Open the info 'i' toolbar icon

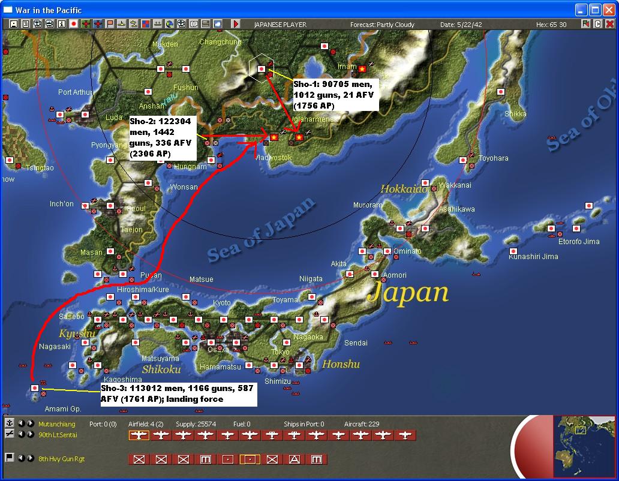[x=62, y=24]
